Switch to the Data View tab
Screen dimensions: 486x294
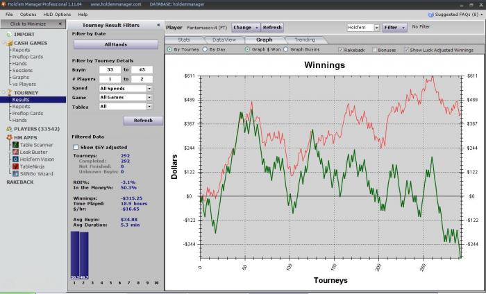pyautogui.click(x=224, y=40)
